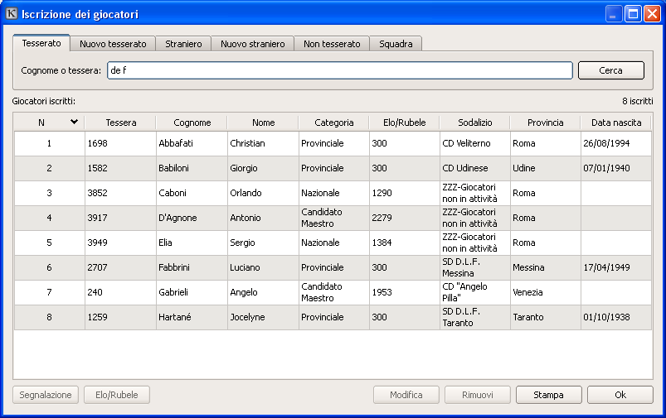Image resolution: width=666 pixels, height=418 pixels.
Task: Click tessera number 1259
Action: 98,317
